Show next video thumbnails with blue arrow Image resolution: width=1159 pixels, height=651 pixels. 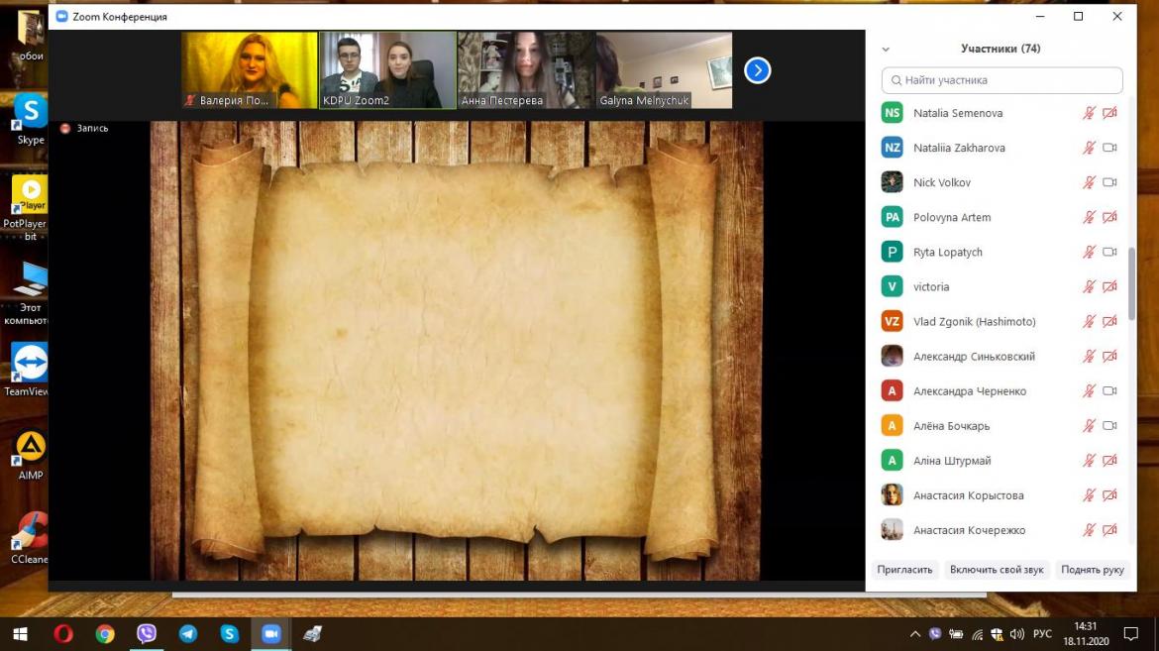758,70
